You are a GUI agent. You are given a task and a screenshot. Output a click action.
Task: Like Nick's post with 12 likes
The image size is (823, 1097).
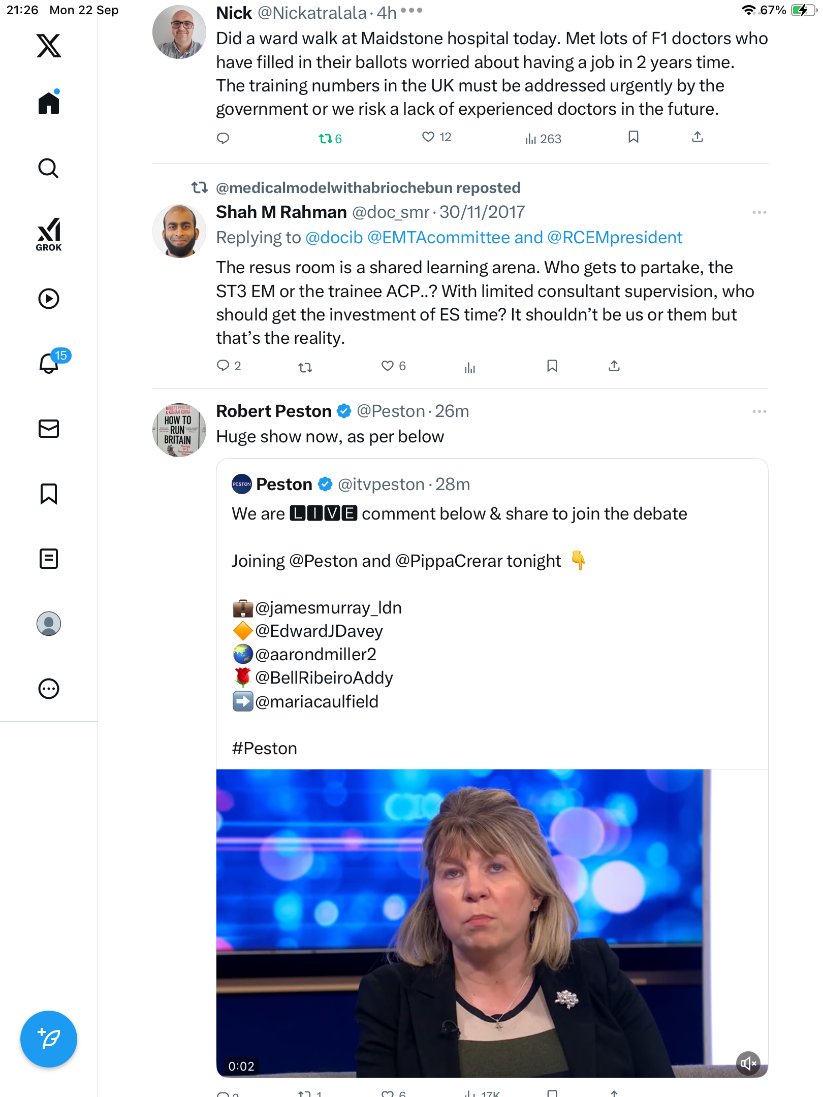(429, 137)
